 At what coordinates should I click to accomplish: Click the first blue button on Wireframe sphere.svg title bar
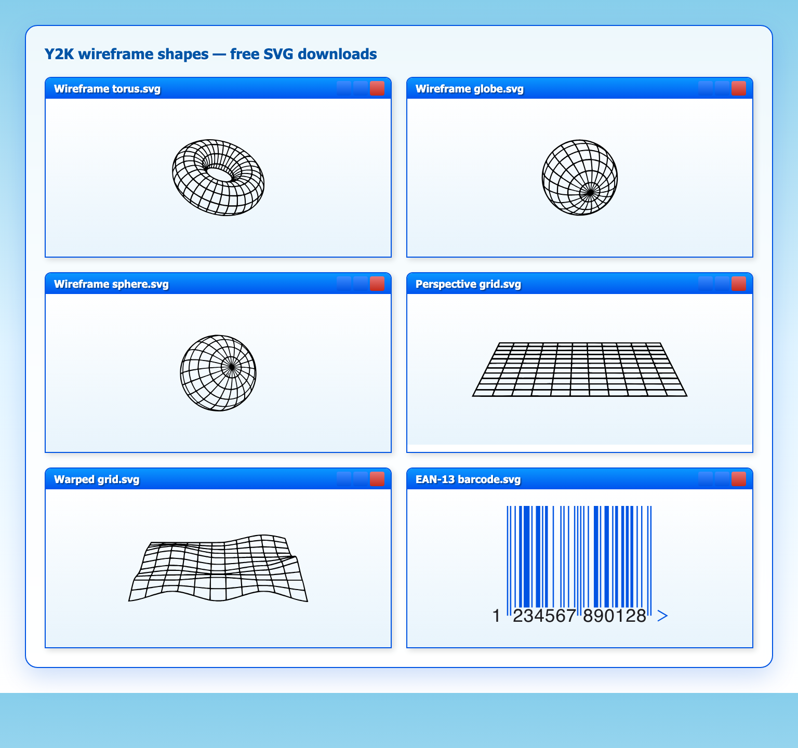[344, 284]
